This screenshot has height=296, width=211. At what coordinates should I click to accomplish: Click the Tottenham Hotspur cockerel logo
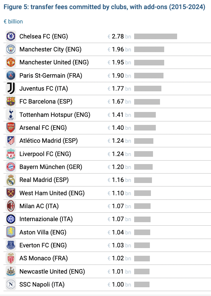[x=11, y=115]
